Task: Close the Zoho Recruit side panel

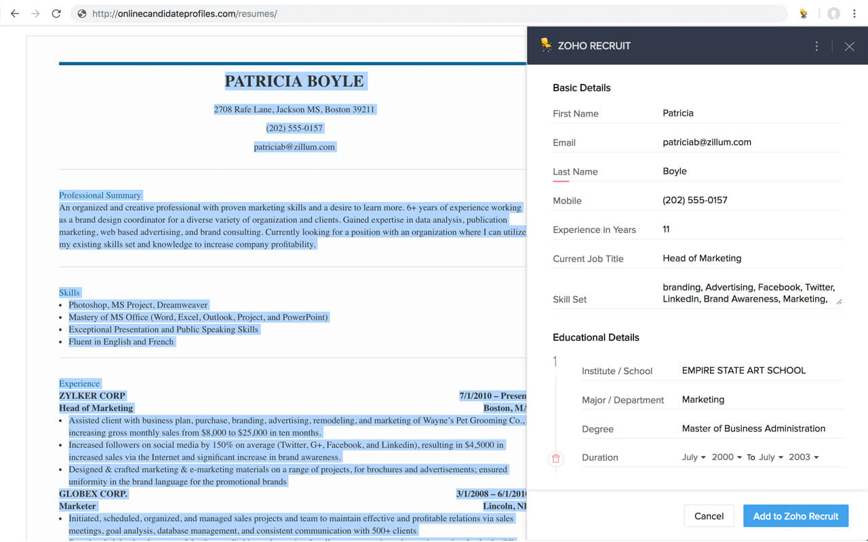Action: (x=849, y=46)
